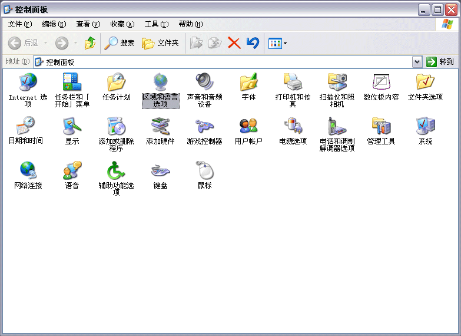Open the 文件(F) menu
This screenshot has width=461, height=336.
(x=19, y=24)
